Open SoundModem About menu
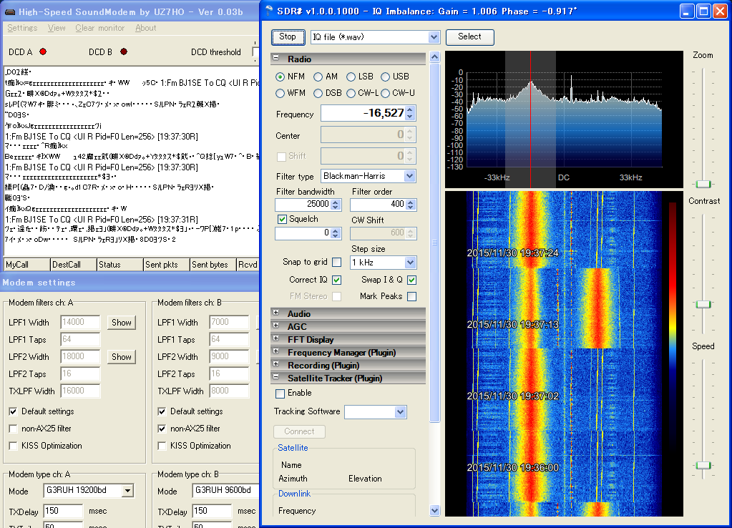732x528 pixels. (x=146, y=28)
